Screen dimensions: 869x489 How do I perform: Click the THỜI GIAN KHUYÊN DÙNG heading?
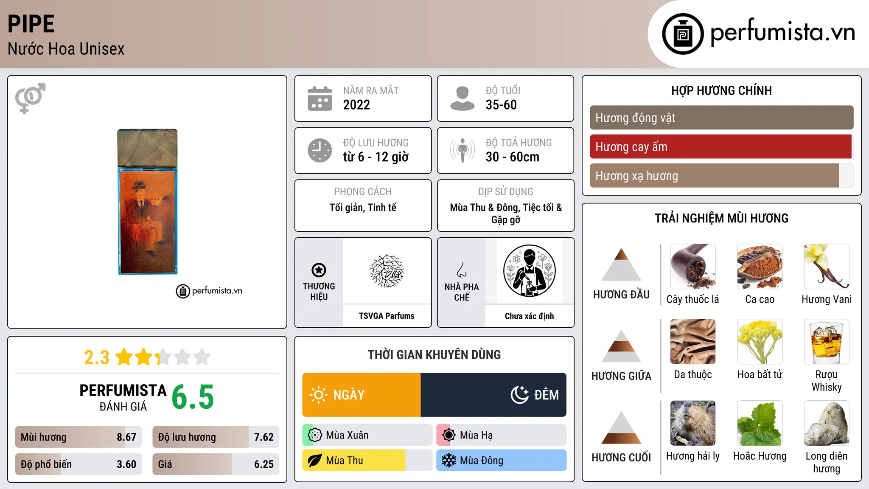click(x=434, y=354)
